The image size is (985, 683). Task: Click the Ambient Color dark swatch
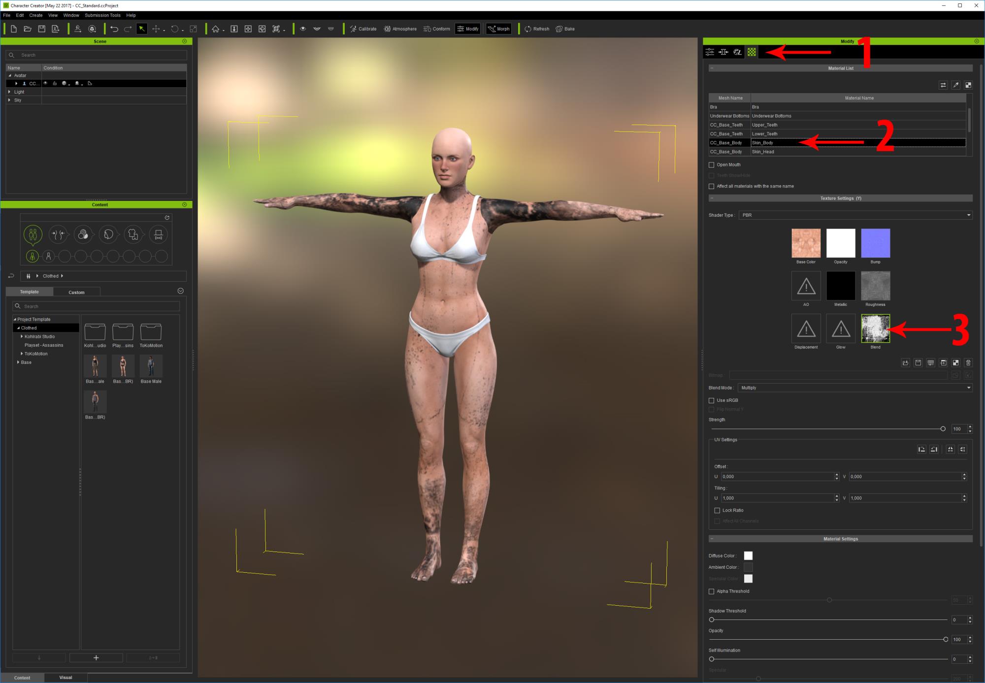point(748,567)
